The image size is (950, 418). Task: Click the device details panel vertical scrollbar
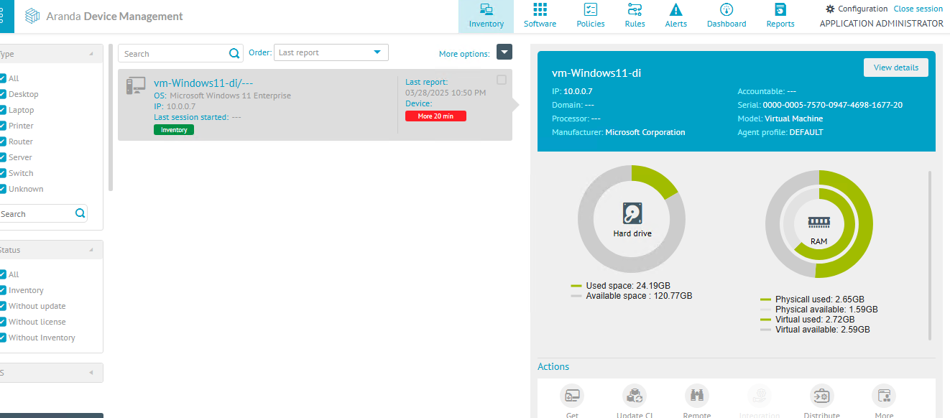coord(930,255)
